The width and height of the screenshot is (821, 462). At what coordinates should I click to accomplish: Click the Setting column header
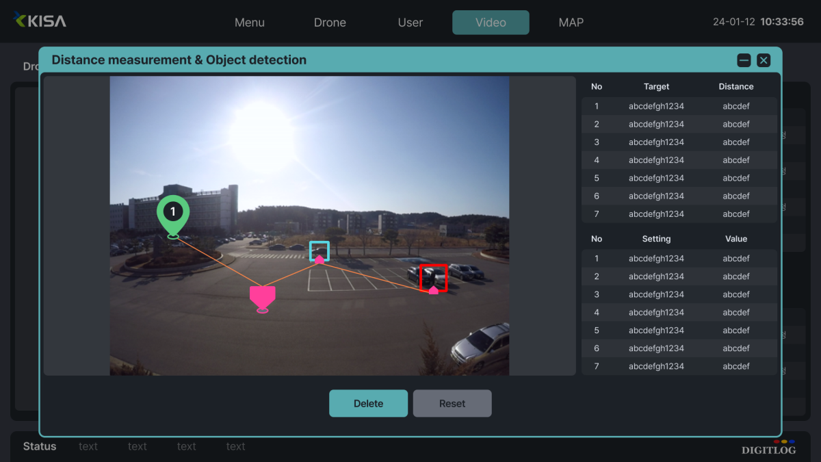656,239
